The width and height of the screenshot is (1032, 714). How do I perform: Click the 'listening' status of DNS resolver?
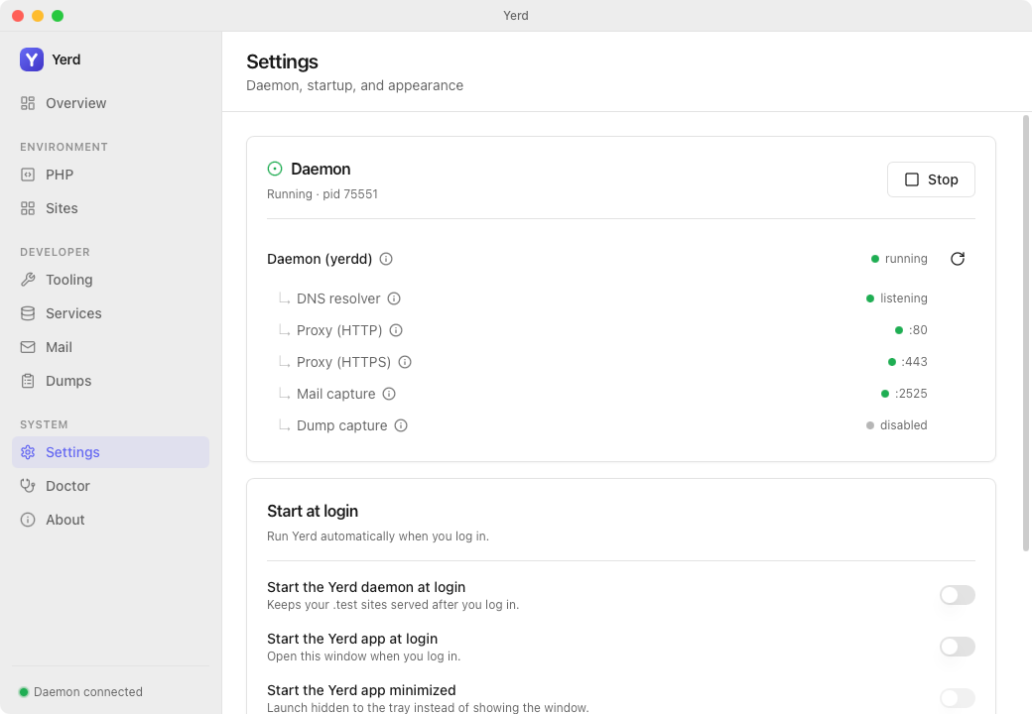pyautogui.click(x=904, y=298)
